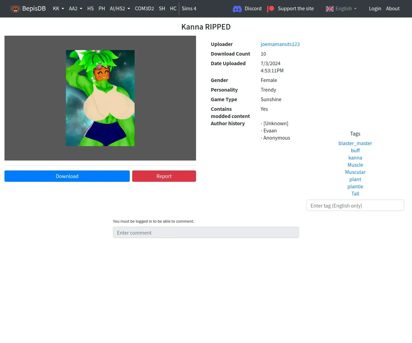Click the must be logged in notice

pos(153,221)
